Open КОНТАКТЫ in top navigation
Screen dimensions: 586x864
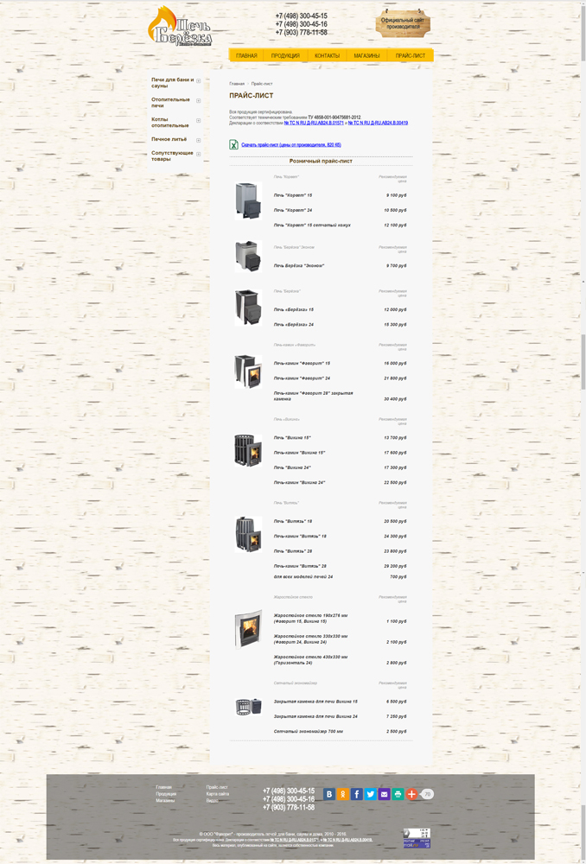[327, 55]
